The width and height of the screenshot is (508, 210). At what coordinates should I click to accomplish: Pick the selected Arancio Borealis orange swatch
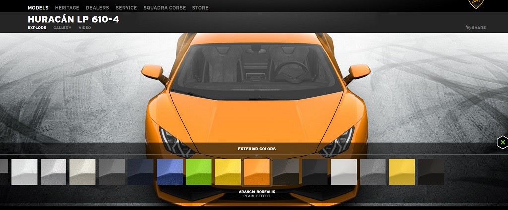(256, 172)
